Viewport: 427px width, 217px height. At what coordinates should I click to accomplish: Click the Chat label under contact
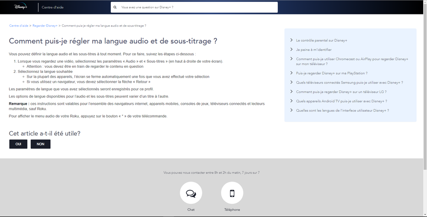pyautogui.click(x=191, y=210)
